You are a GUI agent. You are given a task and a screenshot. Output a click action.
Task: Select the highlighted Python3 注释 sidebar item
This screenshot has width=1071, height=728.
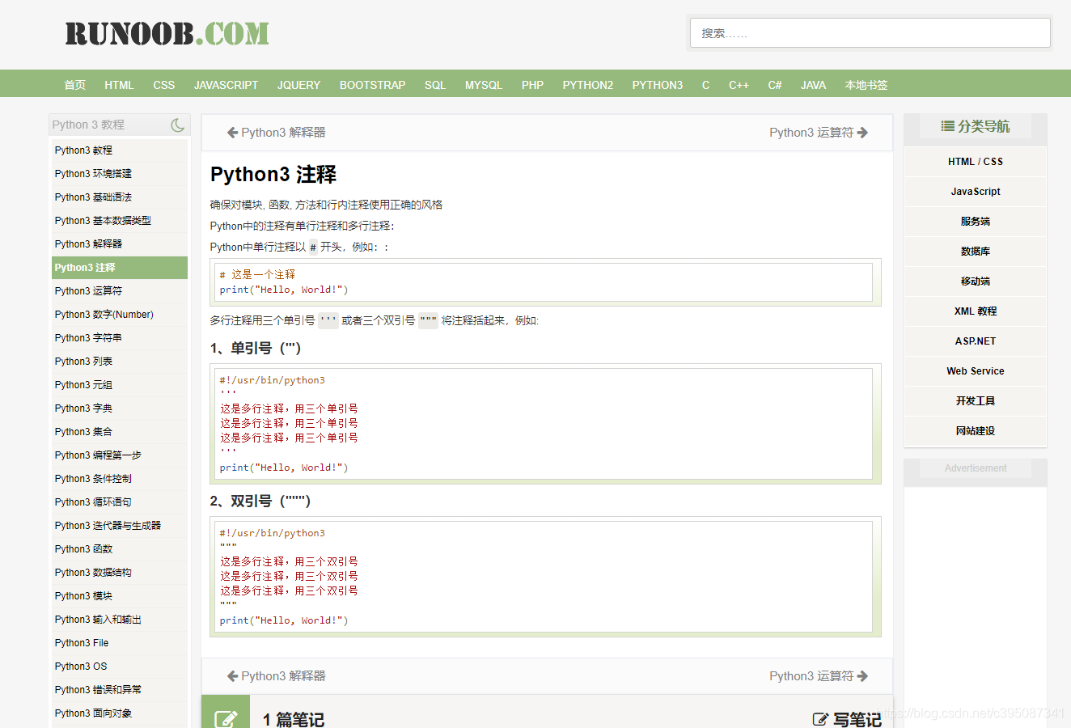120,268
